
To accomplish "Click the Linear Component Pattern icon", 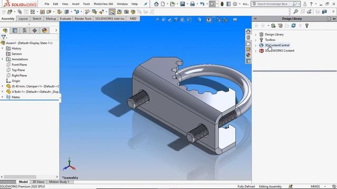I will tap(33, 12).
